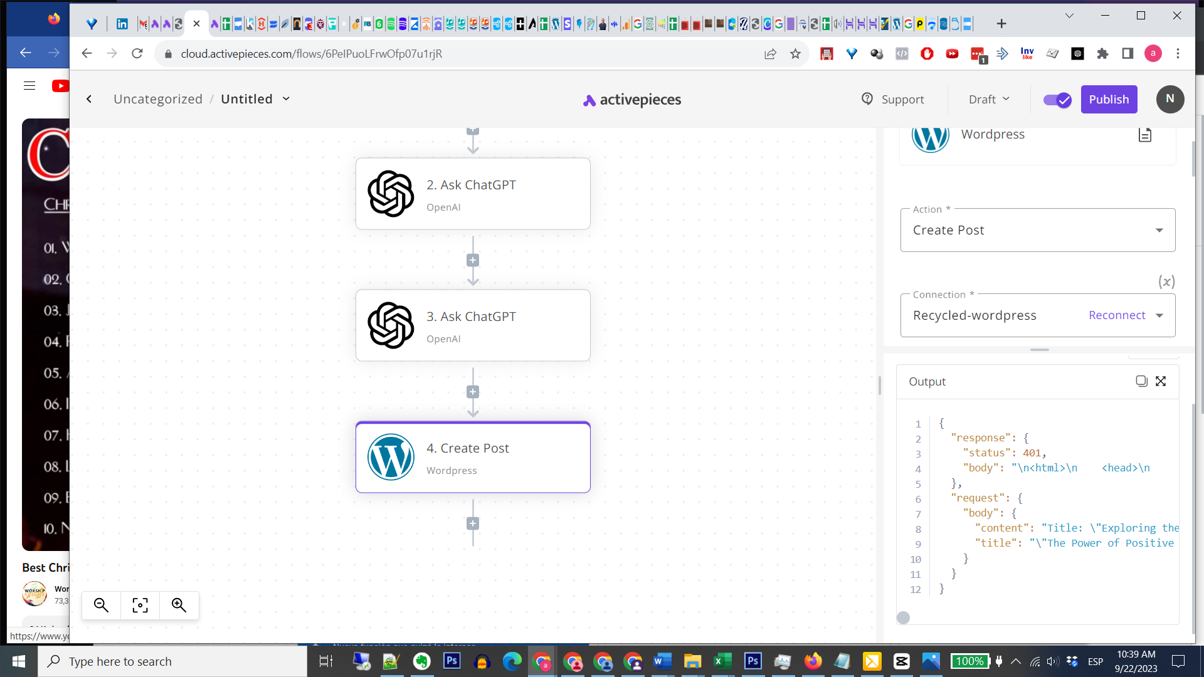Select the ChatGPT icon in step 2
Image resolution: width=1204 pixels, height=677 pixels.
[x=391, y=194]
